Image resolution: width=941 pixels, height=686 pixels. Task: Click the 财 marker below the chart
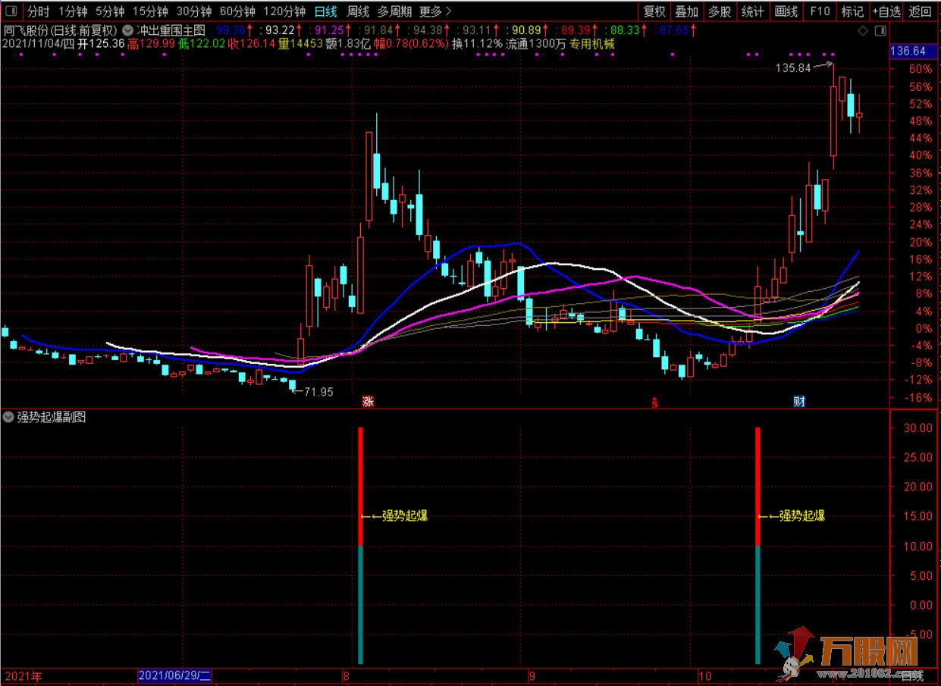799,401
